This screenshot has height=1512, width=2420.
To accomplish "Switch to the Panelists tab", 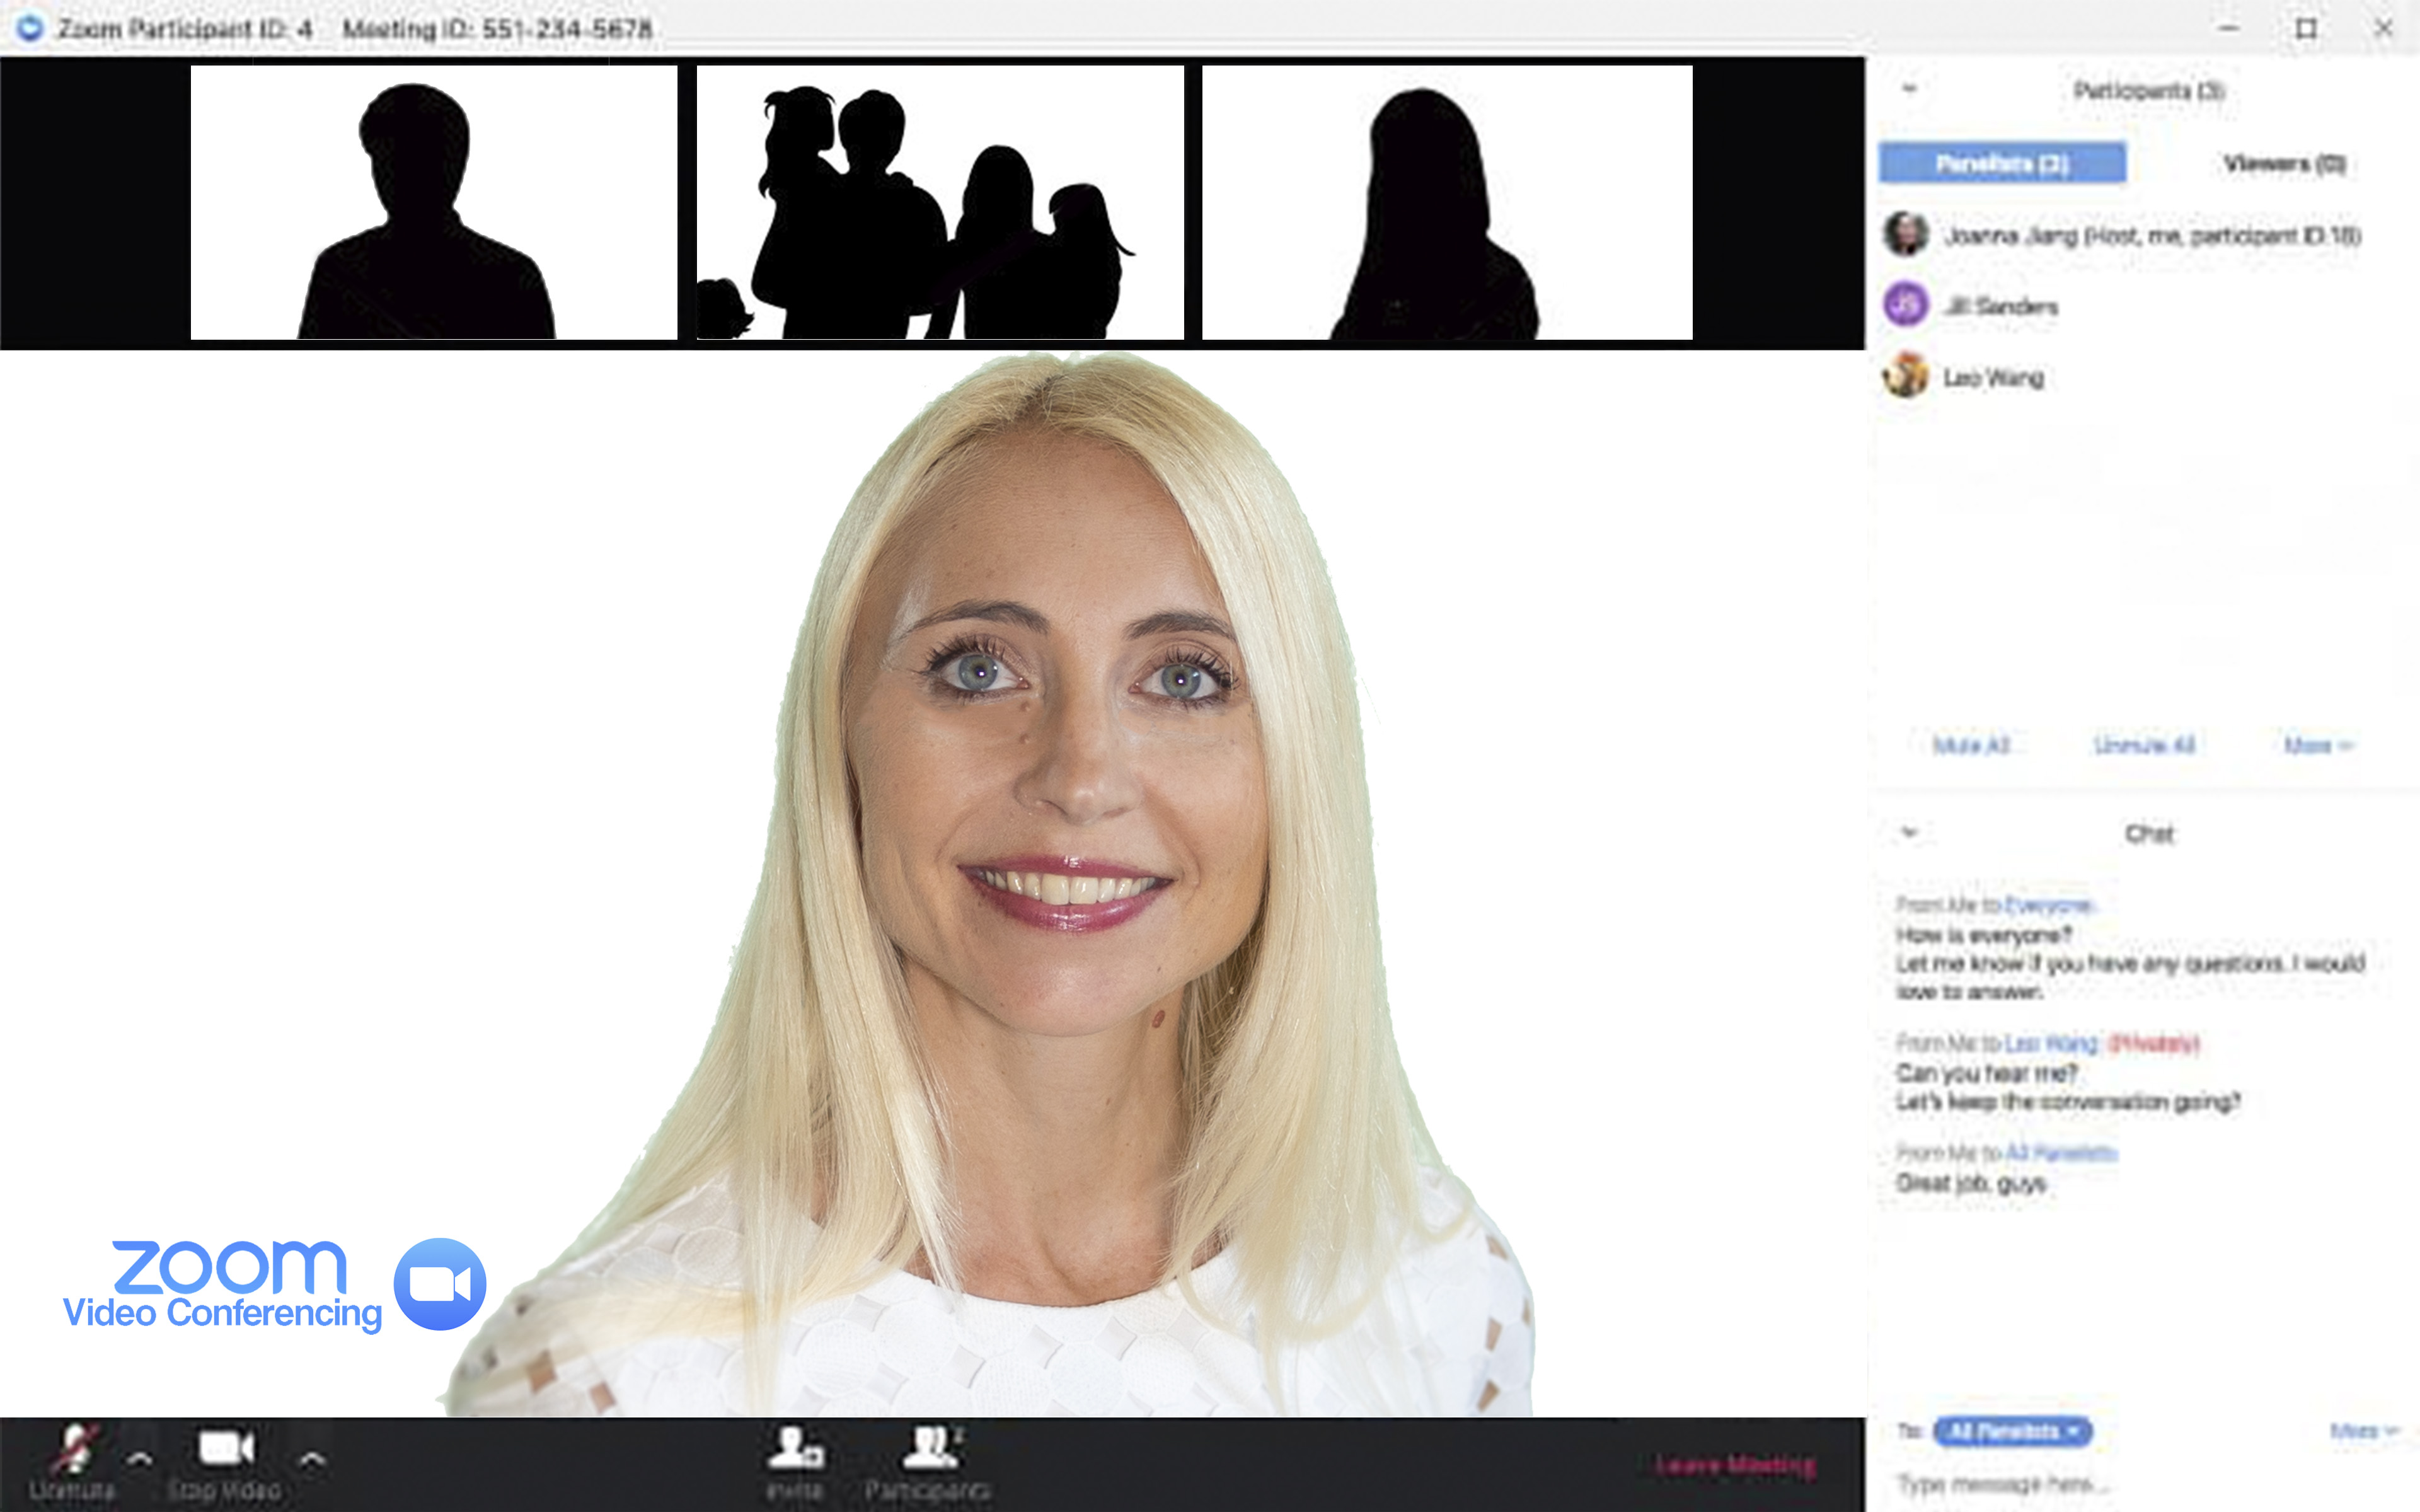I will pos(2001,163).
